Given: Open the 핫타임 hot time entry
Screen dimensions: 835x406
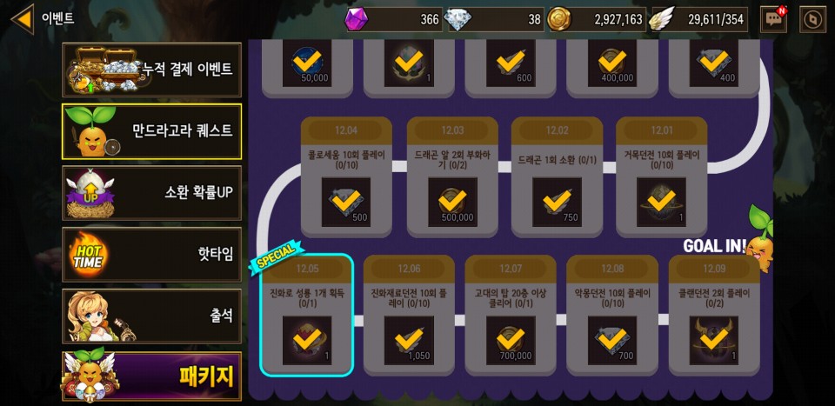Looking at the screenshot, I should (x=151, y=255).
